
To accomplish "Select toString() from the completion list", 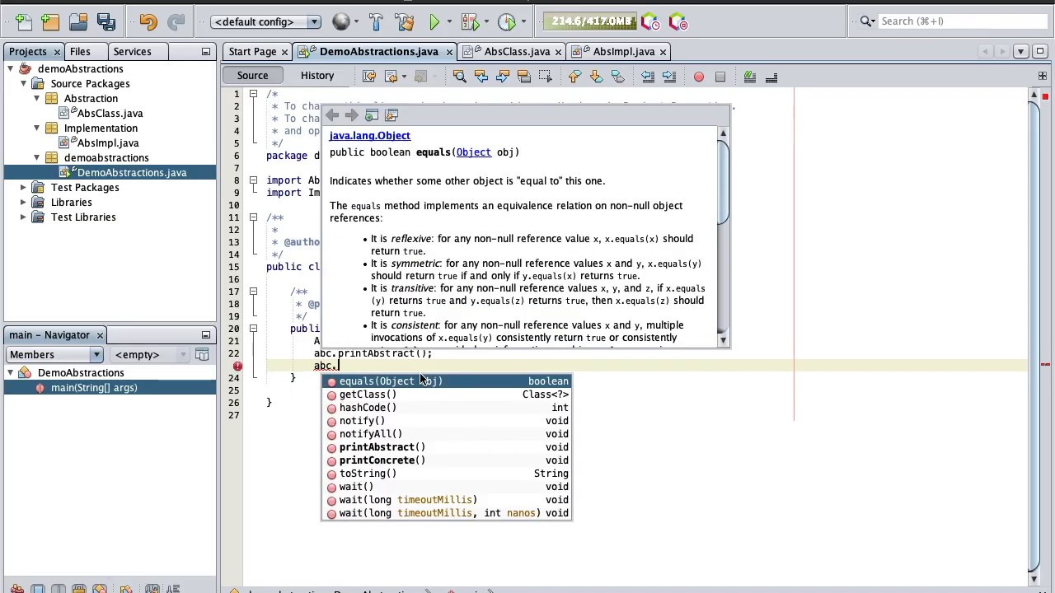I will coord(446,474).
